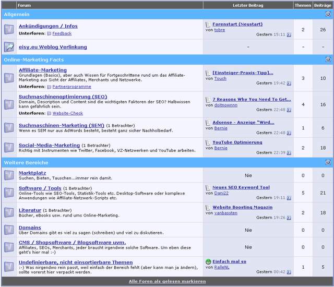Open the Website-Check subforum
The width and height of the screenshot is (334, 287).
click(x=68, y=113)
